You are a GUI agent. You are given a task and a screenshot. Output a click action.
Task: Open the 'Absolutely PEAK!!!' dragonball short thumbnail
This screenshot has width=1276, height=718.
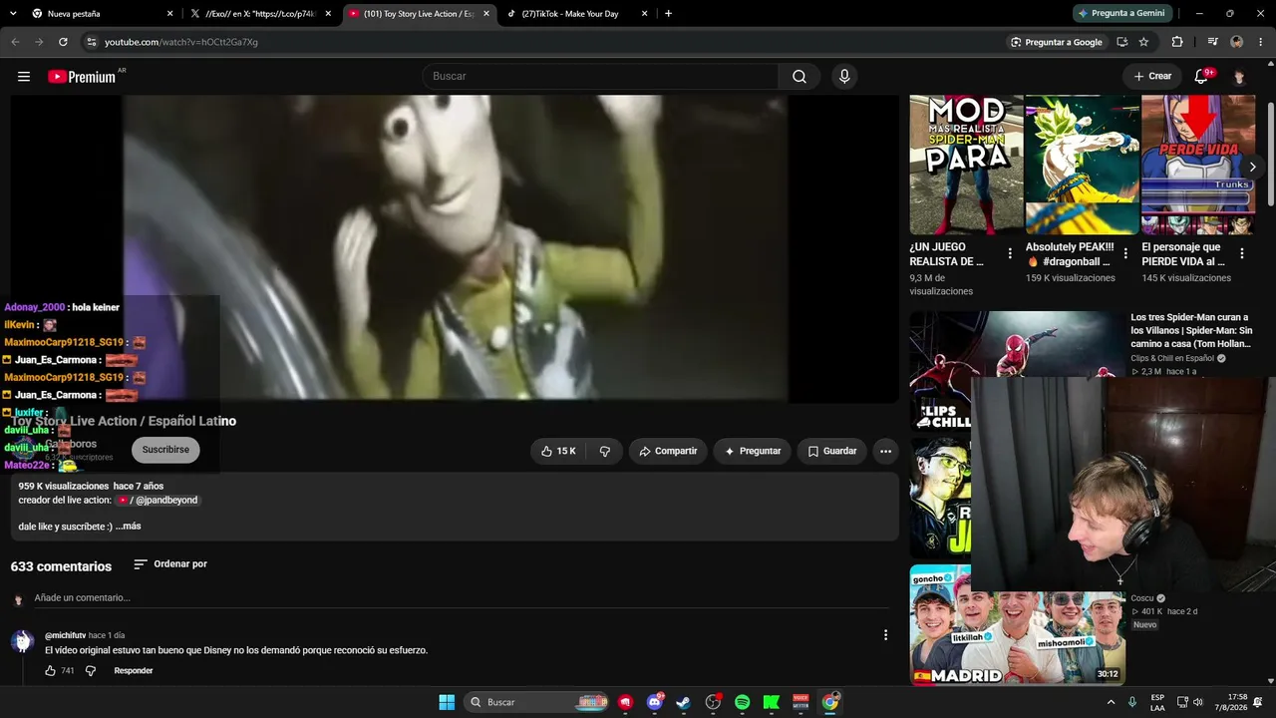1082,165
